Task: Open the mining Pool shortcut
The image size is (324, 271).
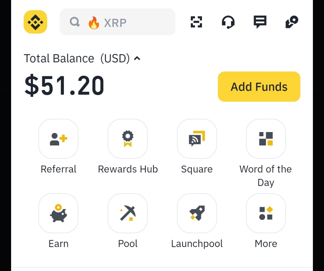Action: tap(127, 213)
